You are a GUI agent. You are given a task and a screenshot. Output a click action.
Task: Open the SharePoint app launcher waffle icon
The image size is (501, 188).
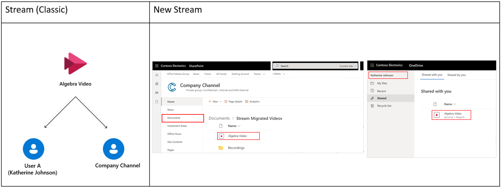(x=157, y=66)
